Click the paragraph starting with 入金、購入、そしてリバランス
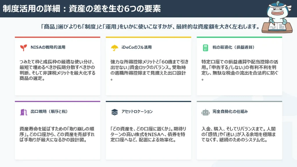Image resolution: width=297 pixels, height=167 pixels. tap(239, 134)
